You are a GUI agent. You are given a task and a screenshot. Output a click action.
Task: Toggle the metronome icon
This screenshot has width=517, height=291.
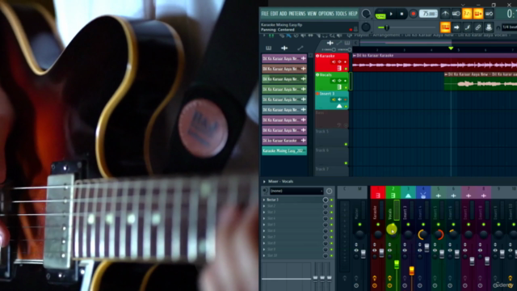point(445,14)
